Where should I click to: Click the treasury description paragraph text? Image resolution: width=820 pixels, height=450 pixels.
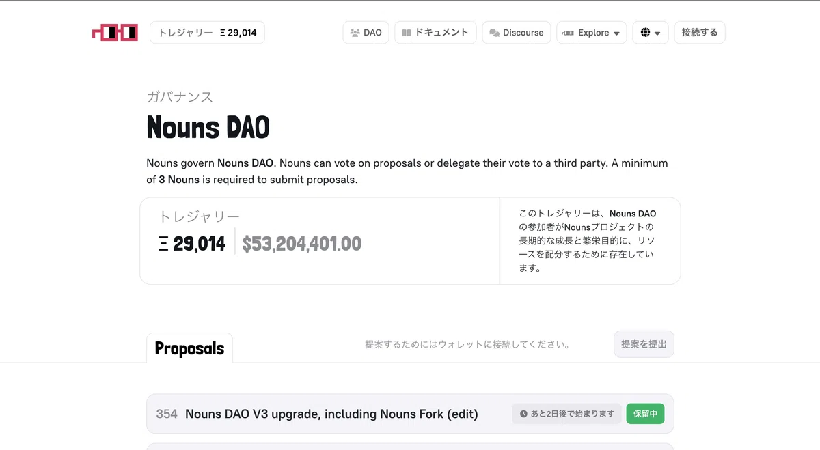click(x=587, y=240)
